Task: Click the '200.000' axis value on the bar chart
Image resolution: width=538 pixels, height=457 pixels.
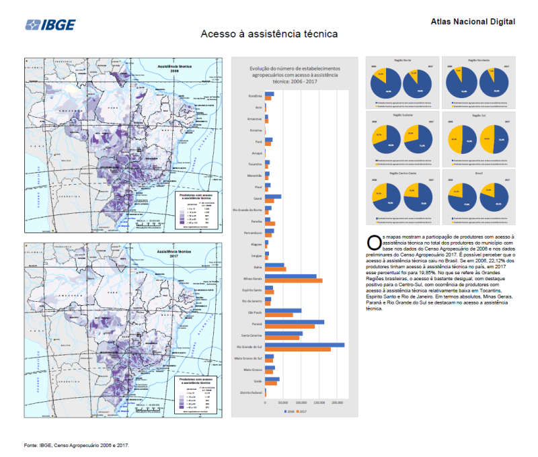Action: (338, 403)
